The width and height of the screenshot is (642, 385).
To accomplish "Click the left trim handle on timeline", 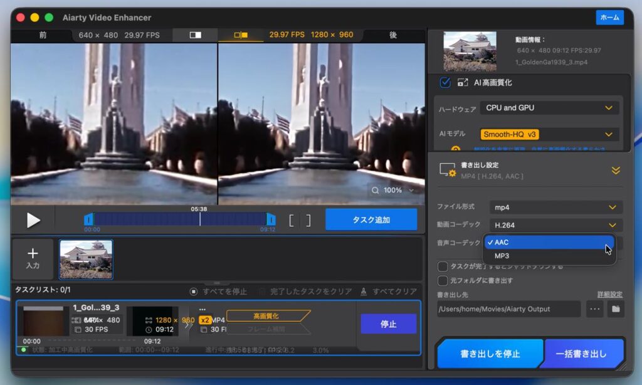I will click(88, 219).
